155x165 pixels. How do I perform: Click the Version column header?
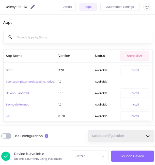[64, 56]
